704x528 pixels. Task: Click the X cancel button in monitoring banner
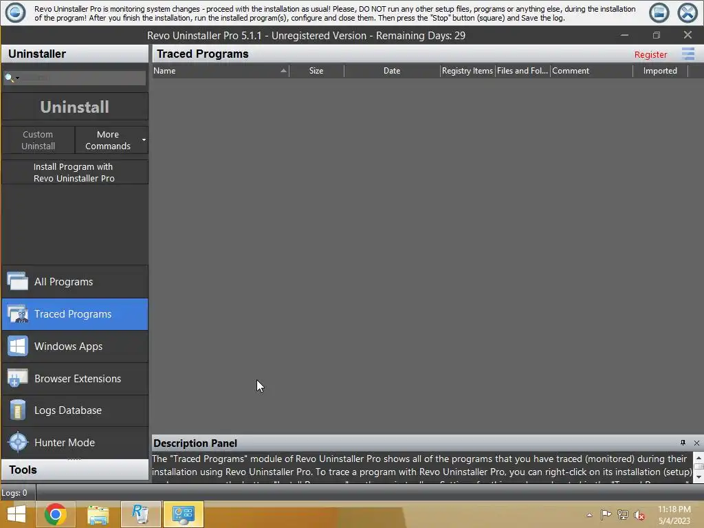pos(687,12)
